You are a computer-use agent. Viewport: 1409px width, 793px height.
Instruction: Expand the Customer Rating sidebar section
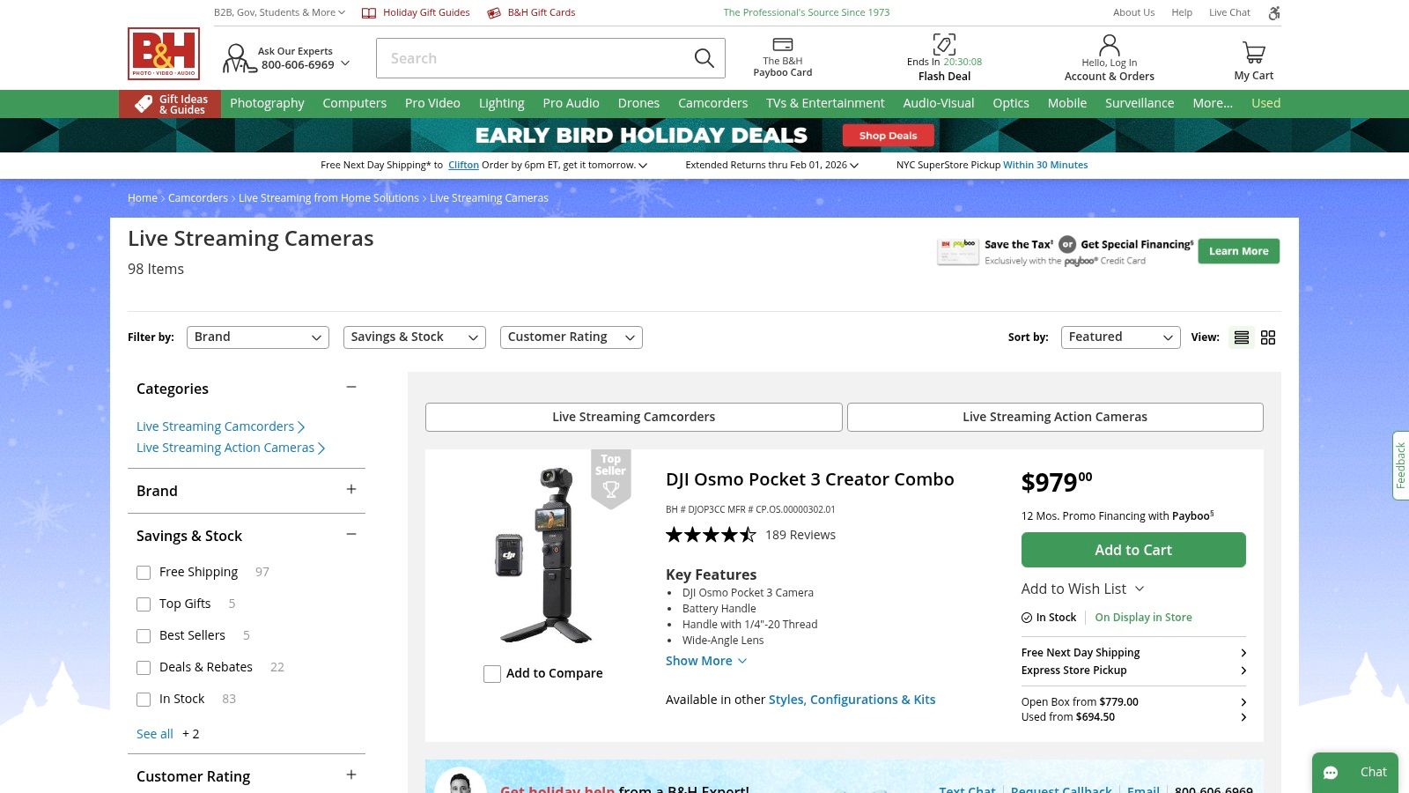(x=351, y=775)
